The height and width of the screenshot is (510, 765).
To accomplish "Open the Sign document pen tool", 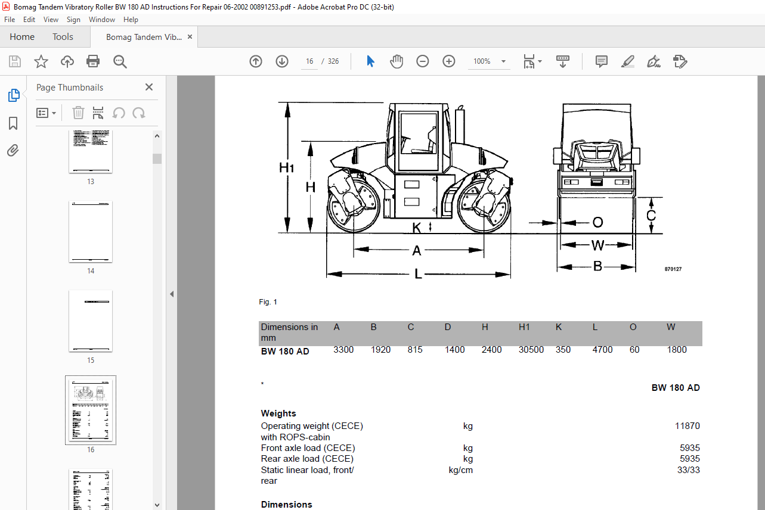I will pyautogui.click(x=653, y=61).
